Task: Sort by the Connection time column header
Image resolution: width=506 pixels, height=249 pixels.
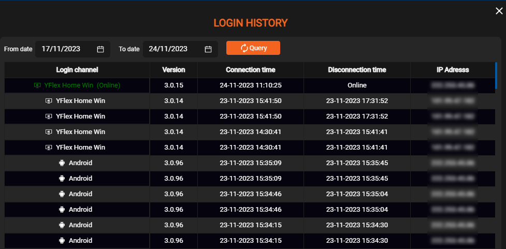Action: click(250, 70)
